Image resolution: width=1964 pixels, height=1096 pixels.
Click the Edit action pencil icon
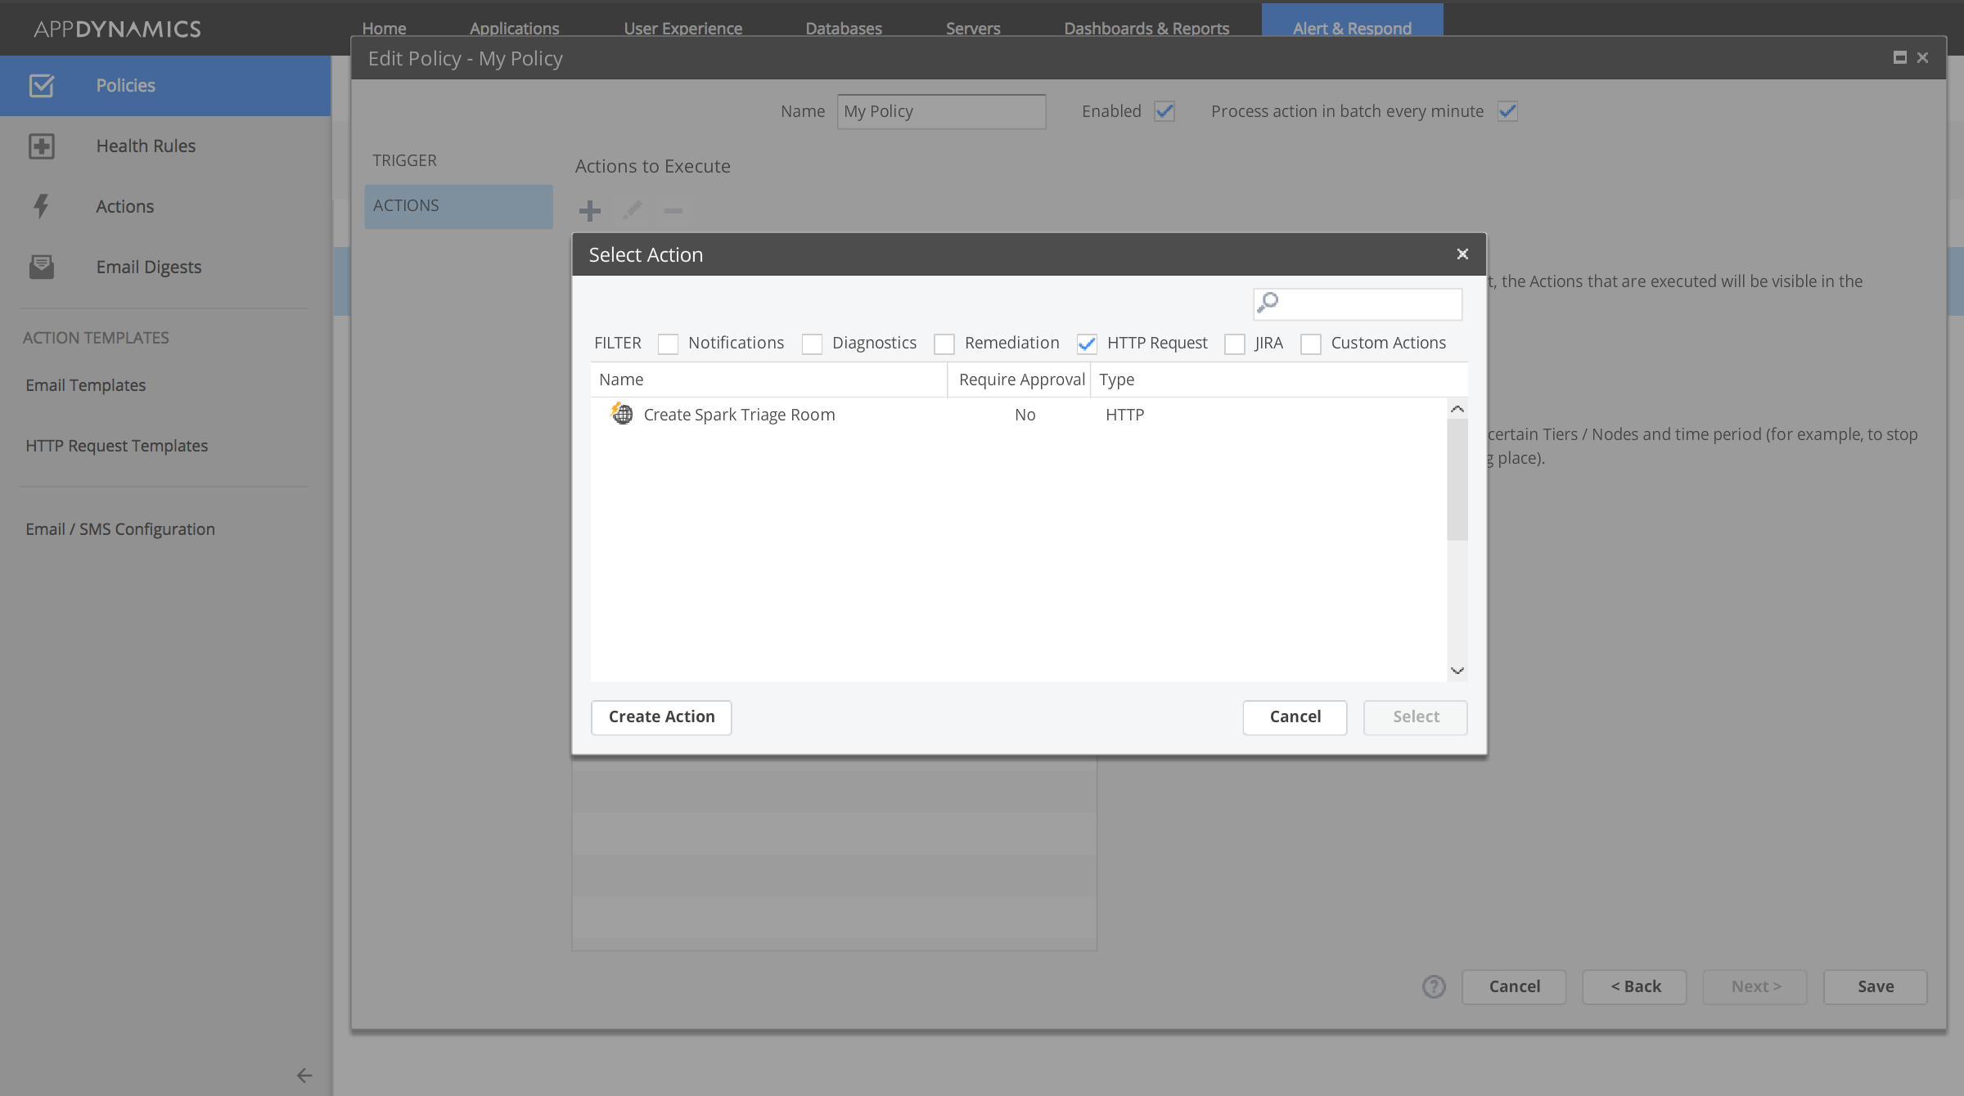[631, 209]
